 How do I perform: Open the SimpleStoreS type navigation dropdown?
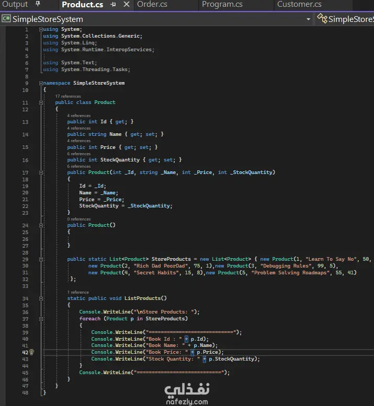(345, 19)
